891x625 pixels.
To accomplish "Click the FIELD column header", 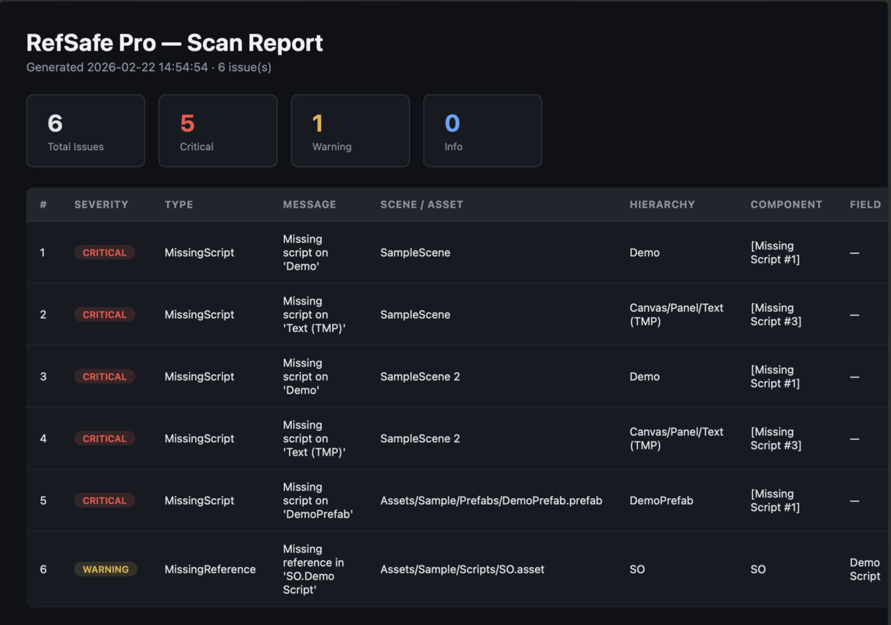I will coord(865,205).
